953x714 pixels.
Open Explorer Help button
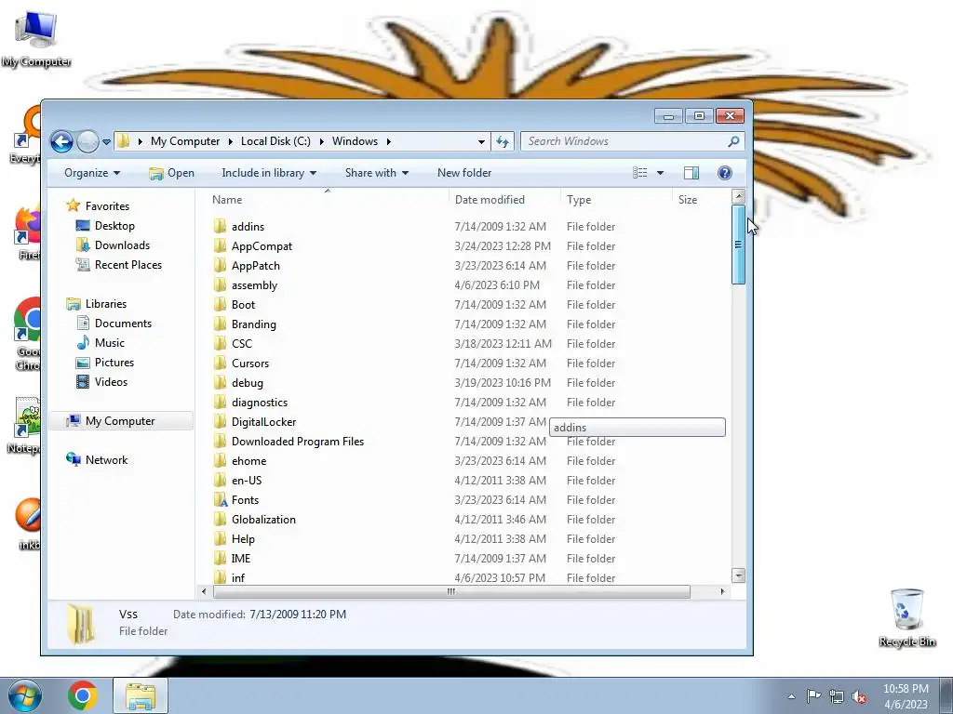coord(724,173)
